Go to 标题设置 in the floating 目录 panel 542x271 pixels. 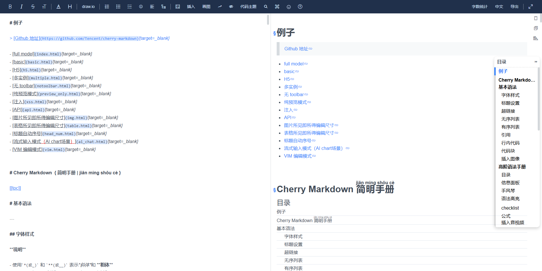[x=510, y=103]
